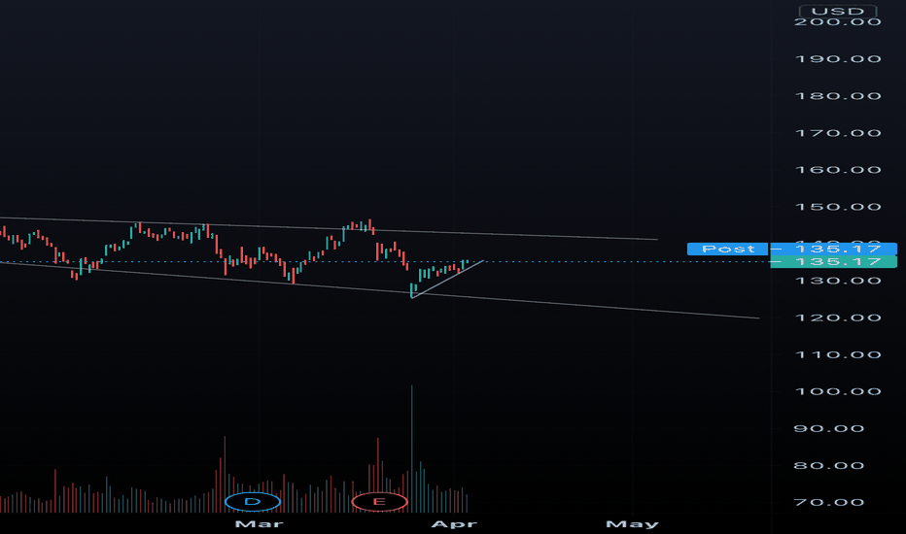Click the 160.00 price axis label

838,170
